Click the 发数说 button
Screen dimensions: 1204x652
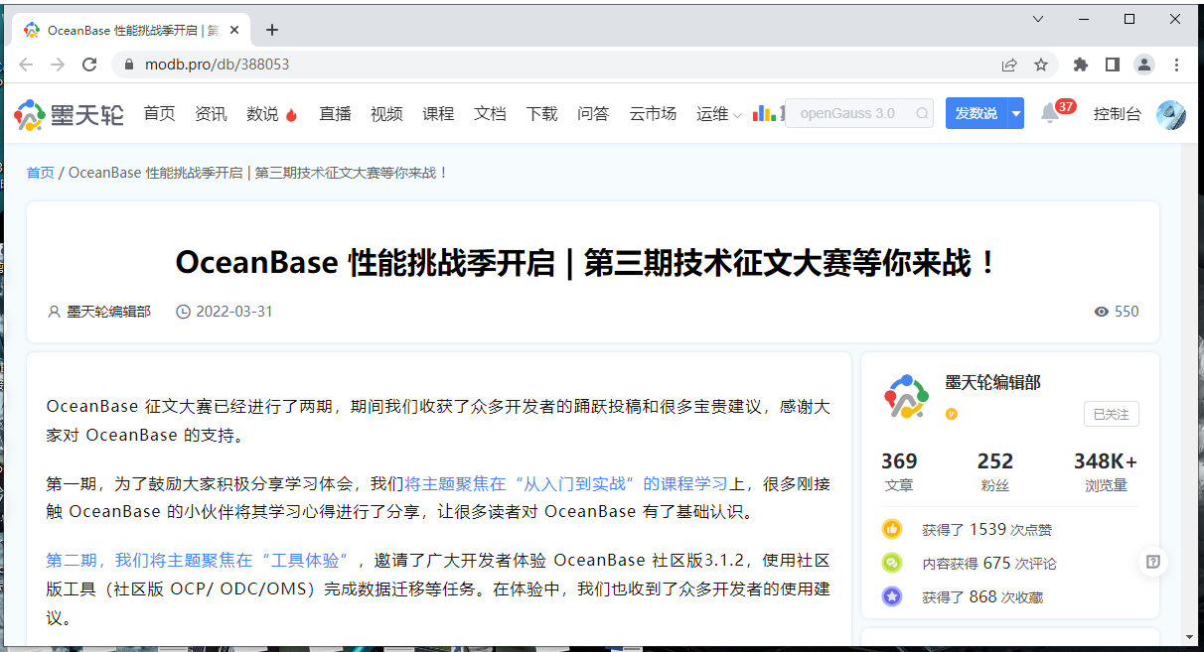click(x=977, y=113)
